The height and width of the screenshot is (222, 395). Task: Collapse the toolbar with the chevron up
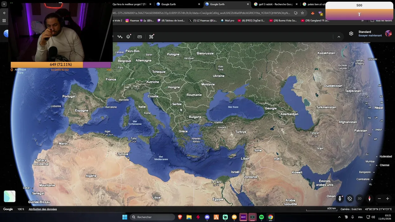click(x=339, y=37)
